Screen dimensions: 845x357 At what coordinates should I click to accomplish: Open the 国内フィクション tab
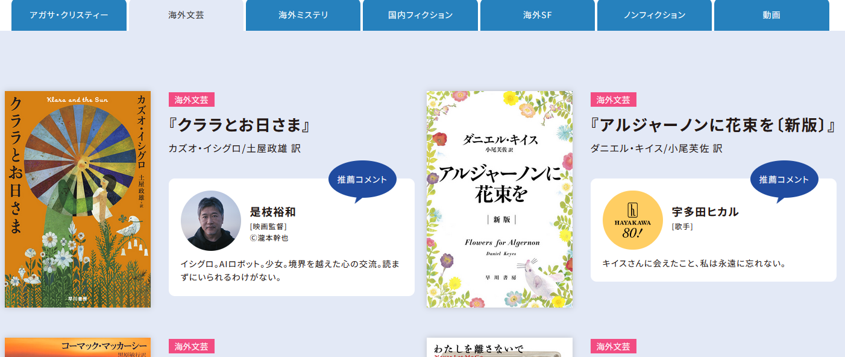pos(420,15)
